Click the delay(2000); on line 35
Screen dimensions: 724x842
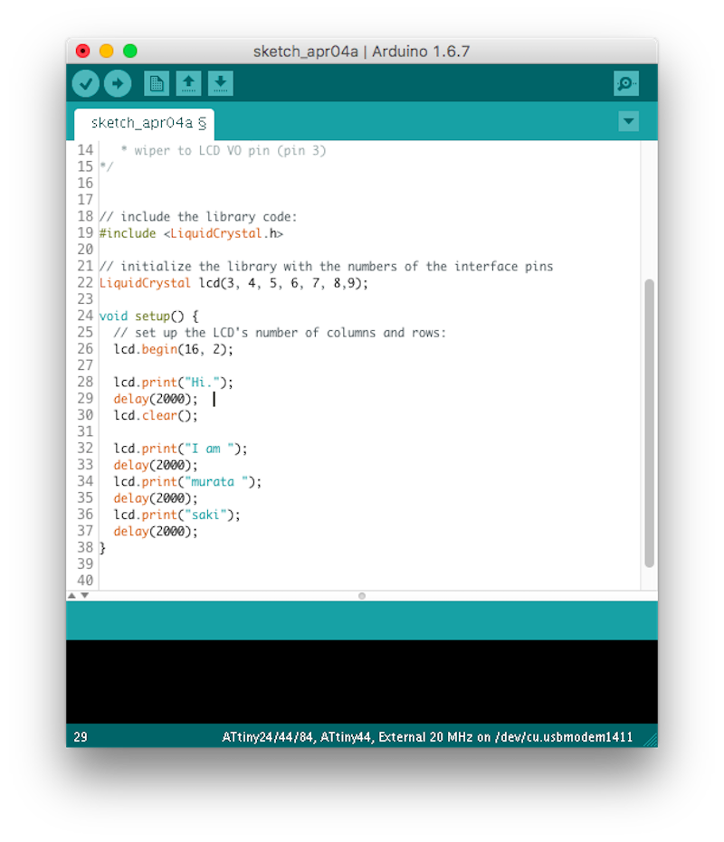[x=156, y=498]
